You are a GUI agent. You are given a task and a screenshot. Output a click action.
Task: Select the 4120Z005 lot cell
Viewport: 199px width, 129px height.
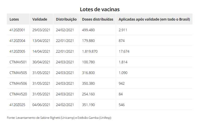17,51
